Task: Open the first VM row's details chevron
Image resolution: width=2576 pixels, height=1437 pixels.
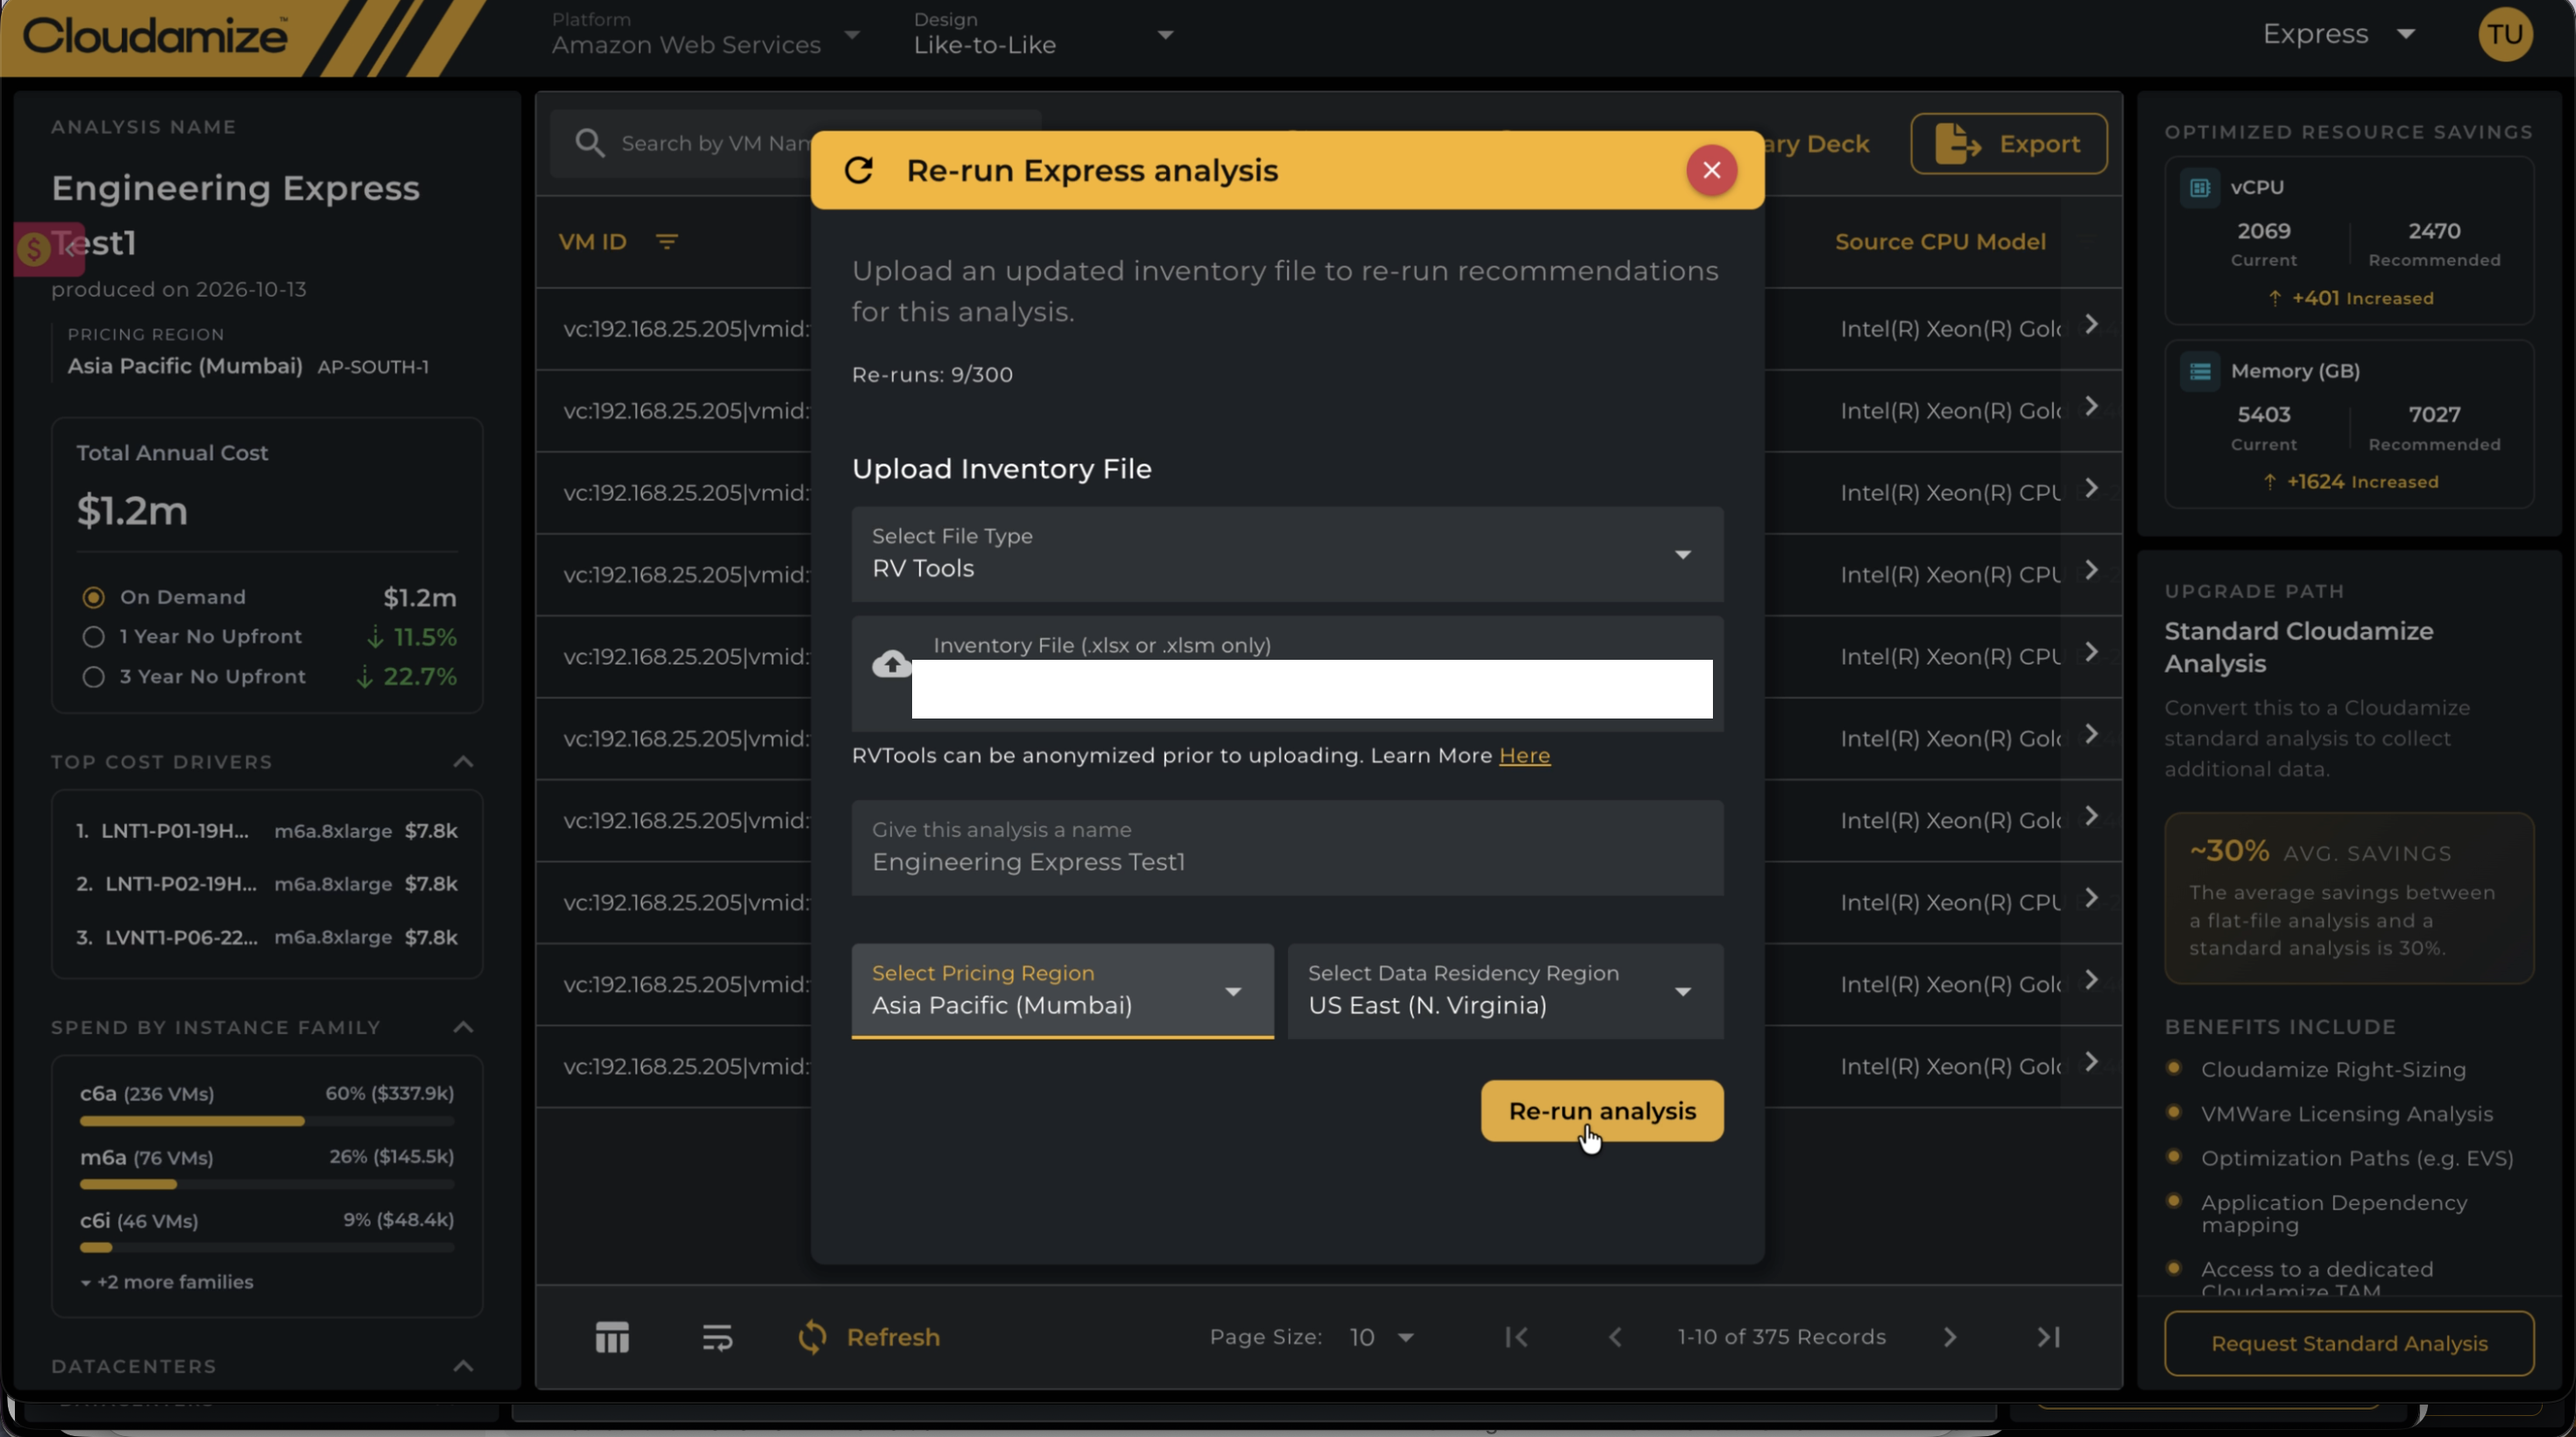Action: click(x=2091, y=324)
